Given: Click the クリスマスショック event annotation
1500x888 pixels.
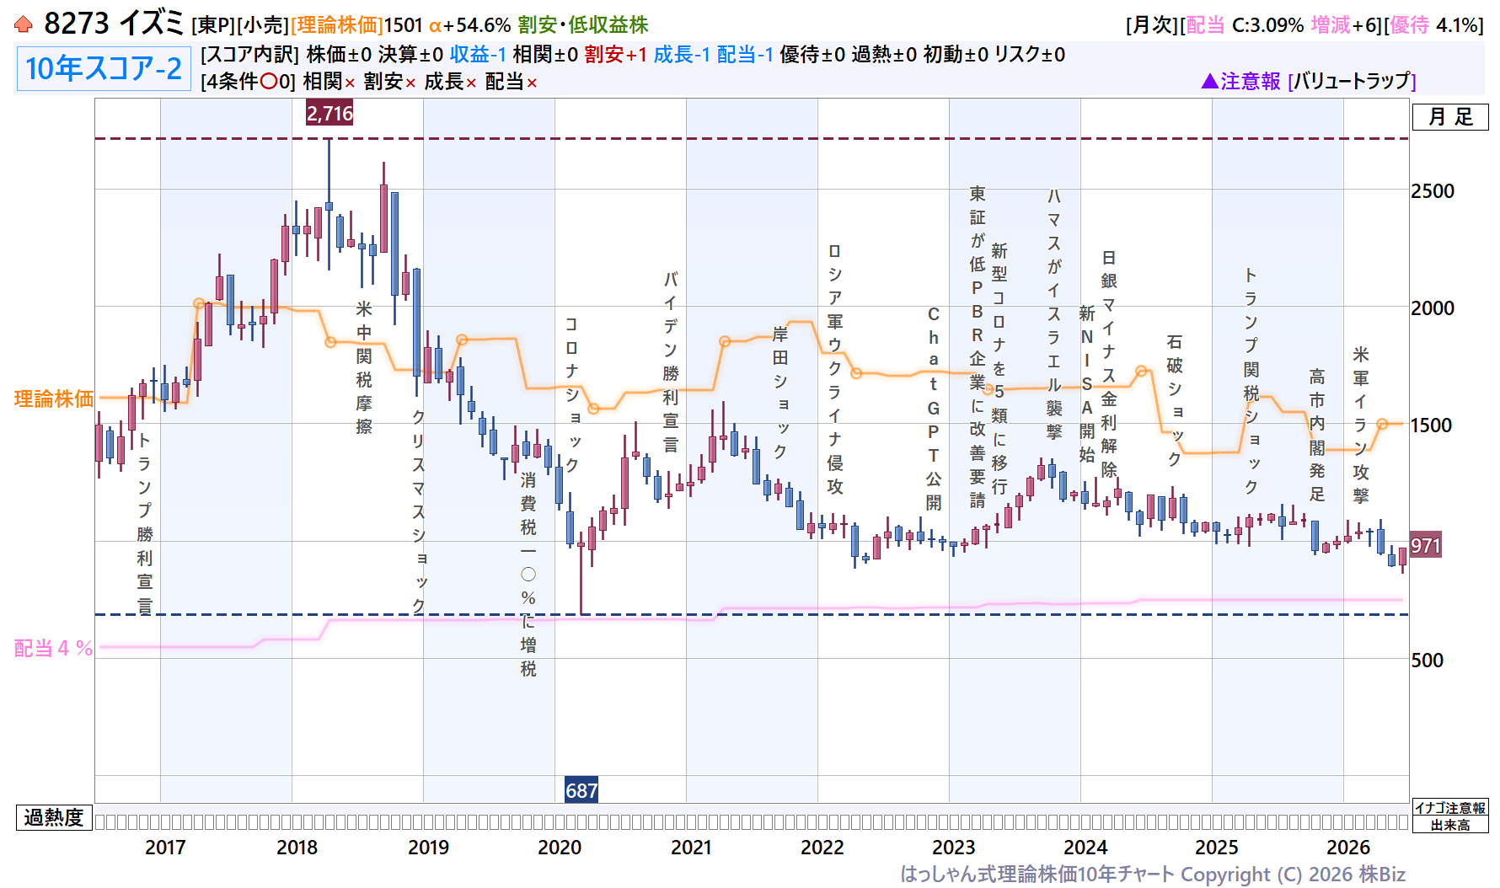Looking at the screenshot, I should (419, 511).
